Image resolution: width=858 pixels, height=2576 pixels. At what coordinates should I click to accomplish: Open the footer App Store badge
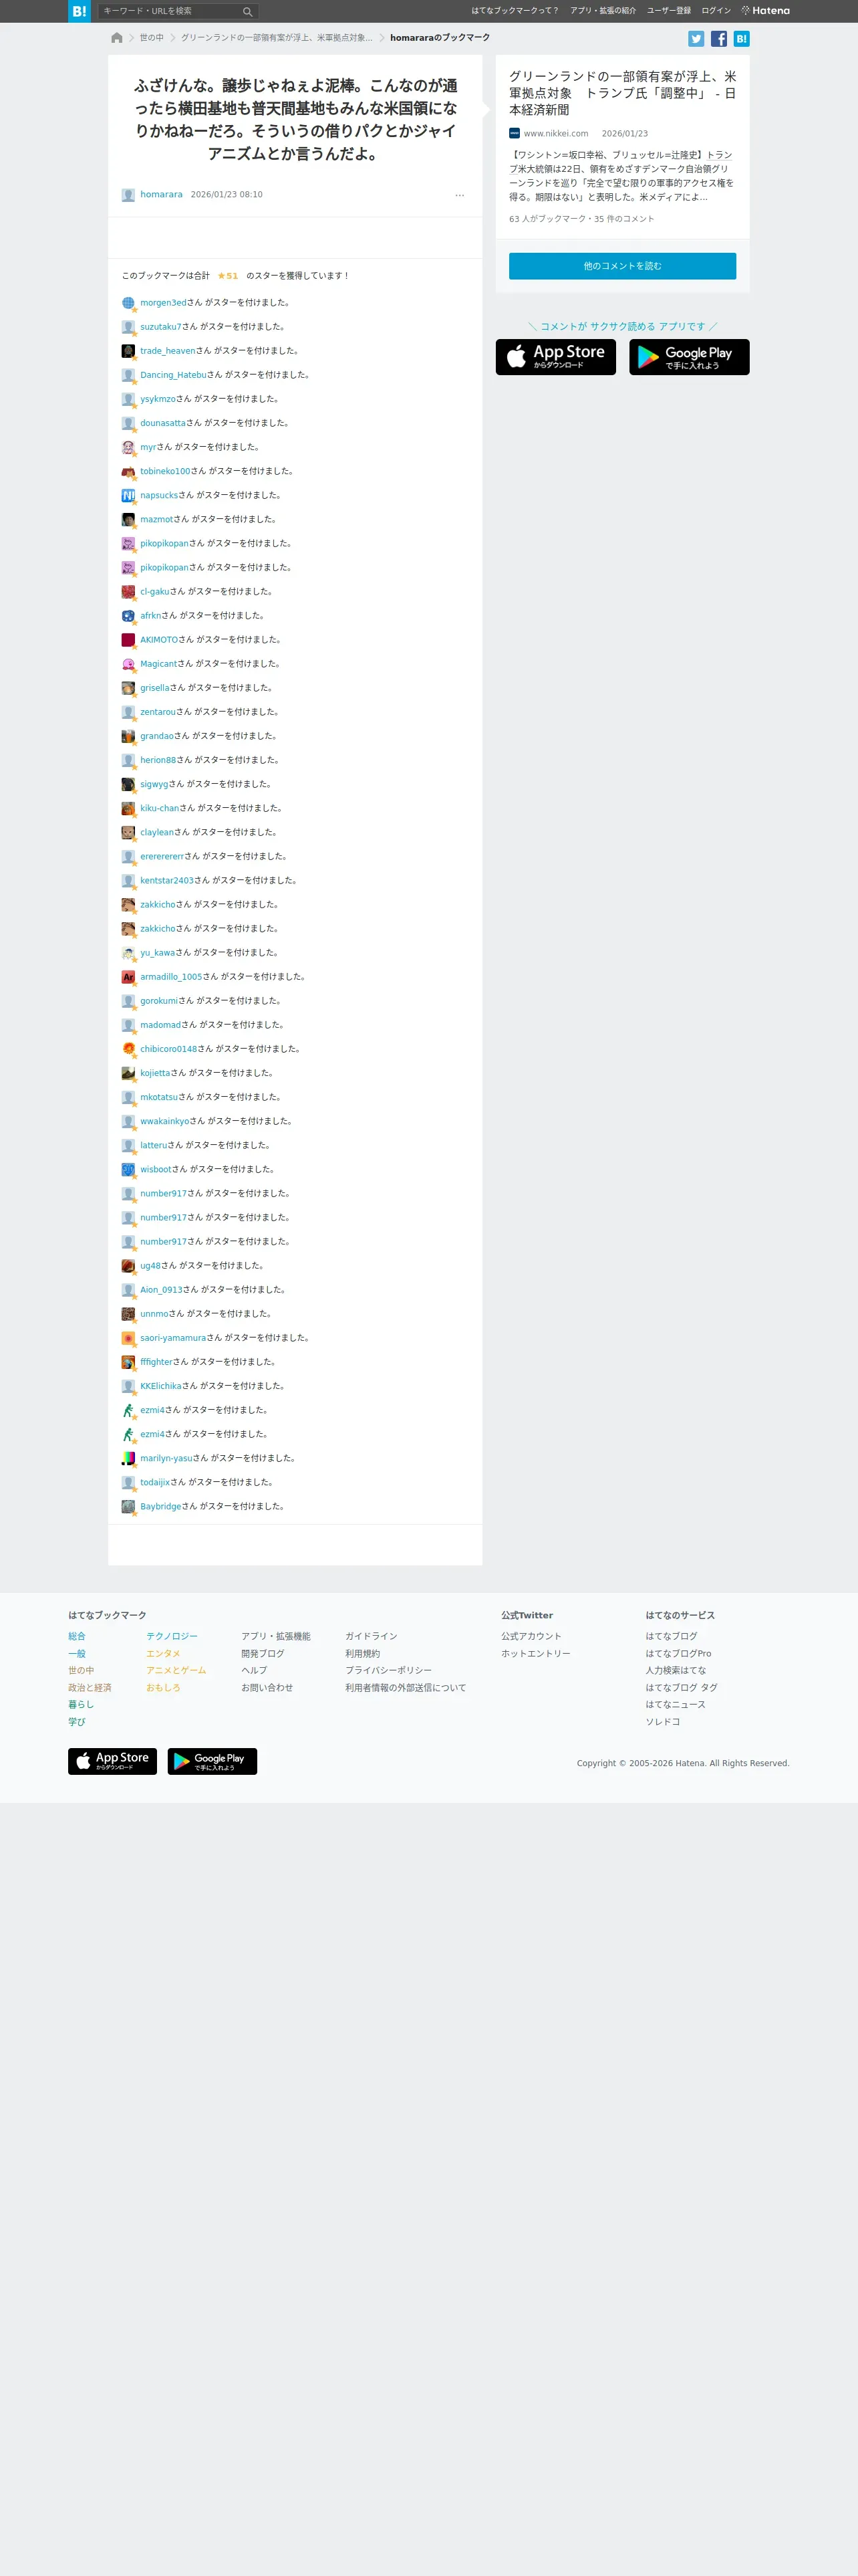coord(112,1762)
